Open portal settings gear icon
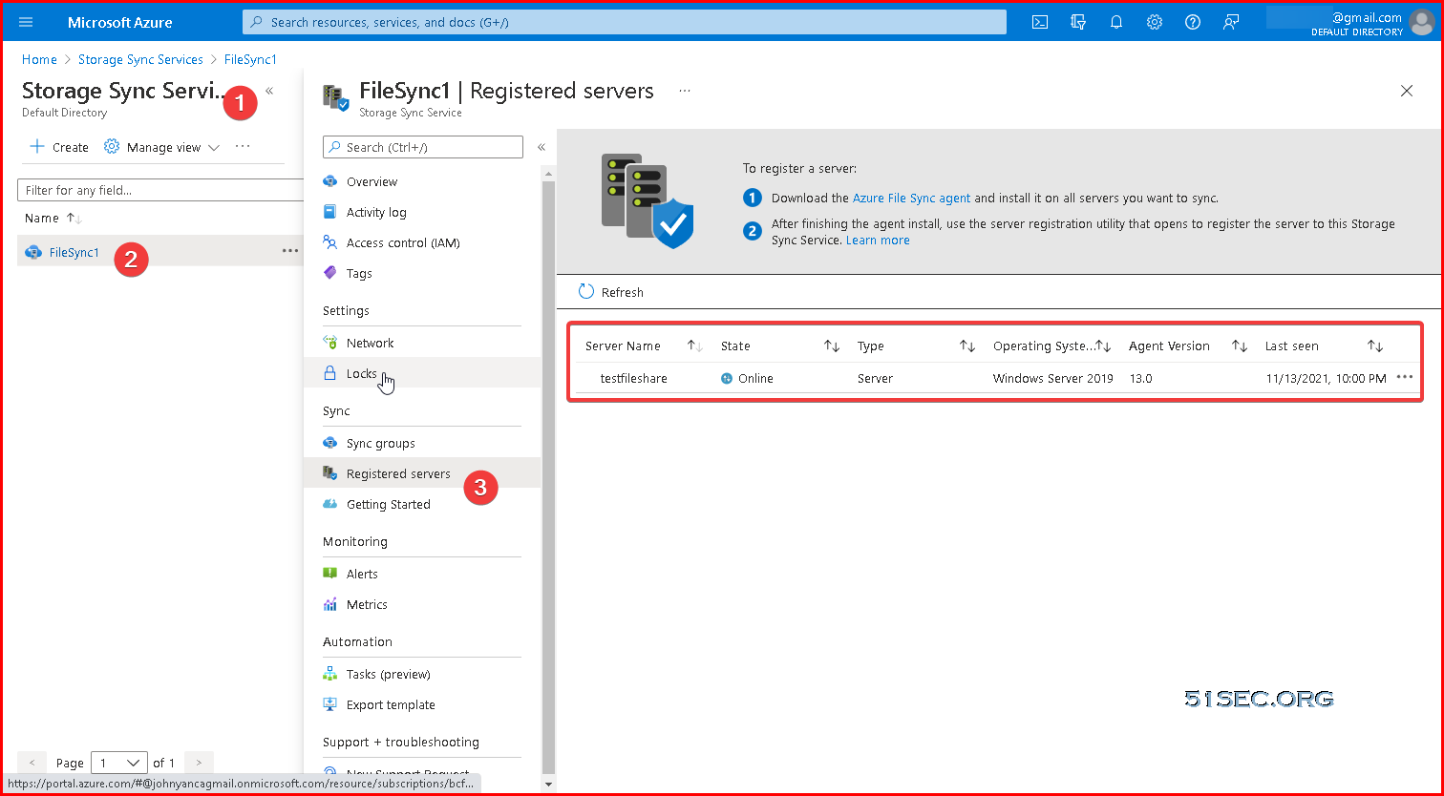The width and height of the screenshot is (1444, 796). (1155, 22)
